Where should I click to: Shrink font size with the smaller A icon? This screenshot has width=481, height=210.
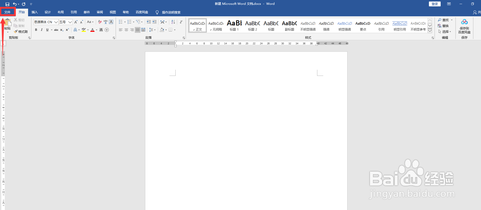pyautogui.click(x=82, y=22)
